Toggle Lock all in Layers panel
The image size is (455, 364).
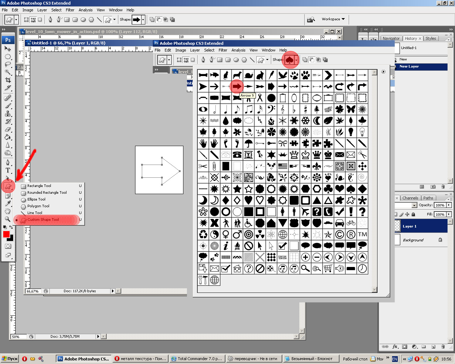[413, 214]
